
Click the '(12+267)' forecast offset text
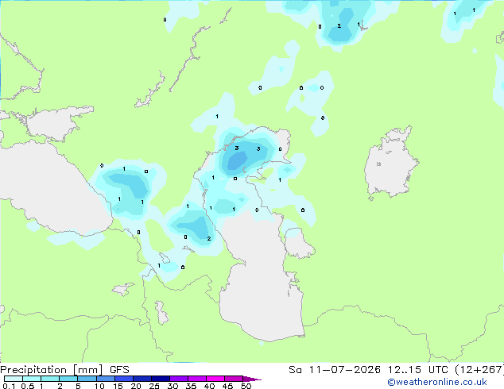pos(479,370)
